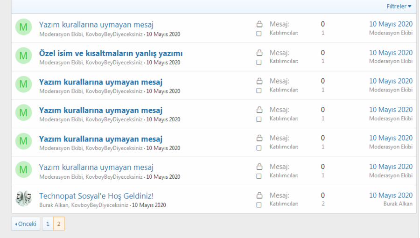Open 'Technopat Sosyal'e Hoş Geldiniz!' conversation
This screenshot has height=238, width=420.
click(x=96, y=196)
